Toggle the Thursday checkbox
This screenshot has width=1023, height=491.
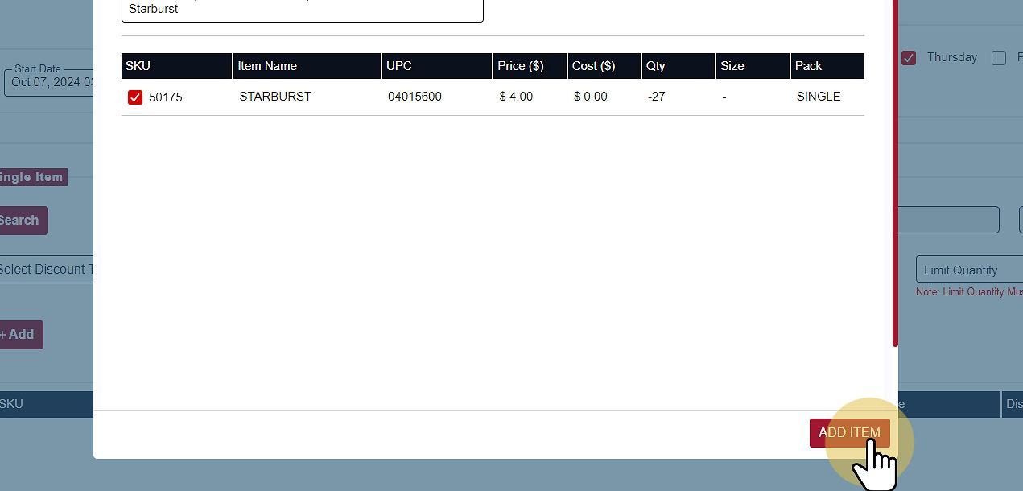(909, 58)
